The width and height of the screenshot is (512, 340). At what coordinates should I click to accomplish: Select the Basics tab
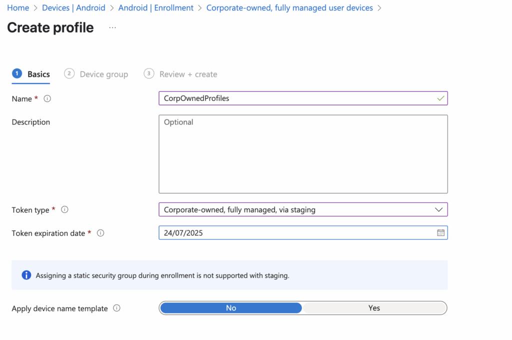coord(38,74)
